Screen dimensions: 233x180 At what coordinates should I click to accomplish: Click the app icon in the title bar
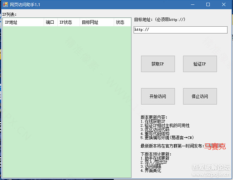(4, 5)
